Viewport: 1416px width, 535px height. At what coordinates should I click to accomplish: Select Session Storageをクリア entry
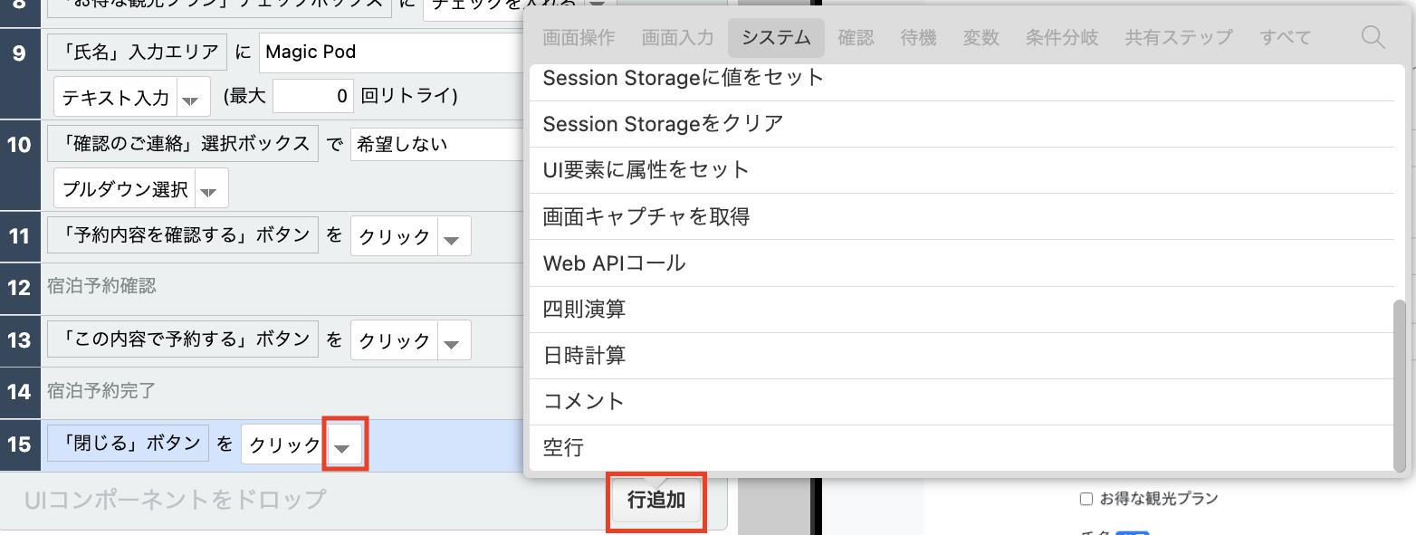tap(663, 123)
